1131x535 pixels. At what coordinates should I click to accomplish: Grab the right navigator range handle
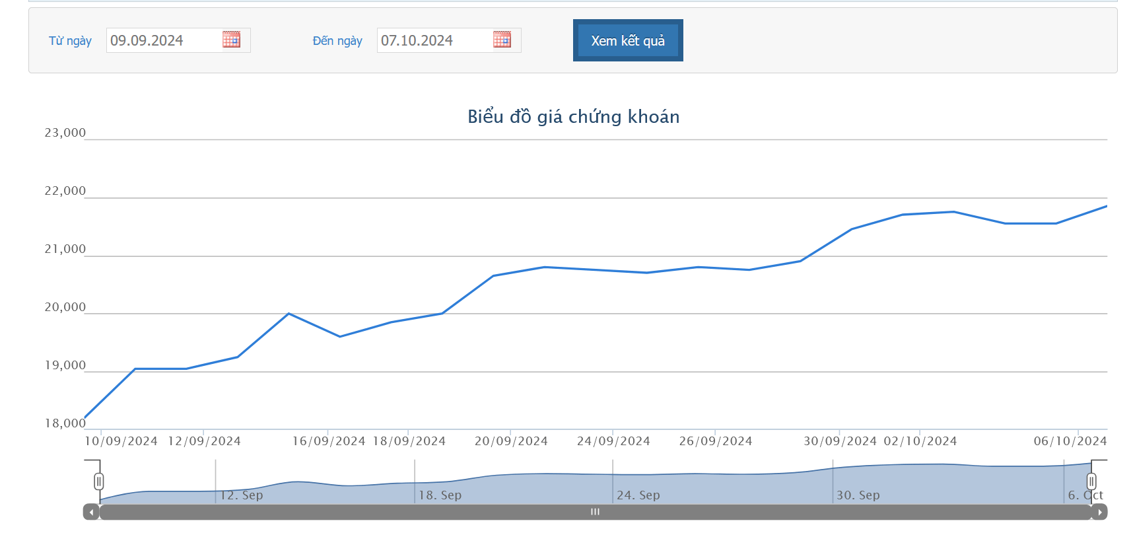(x=1091, y=481)
